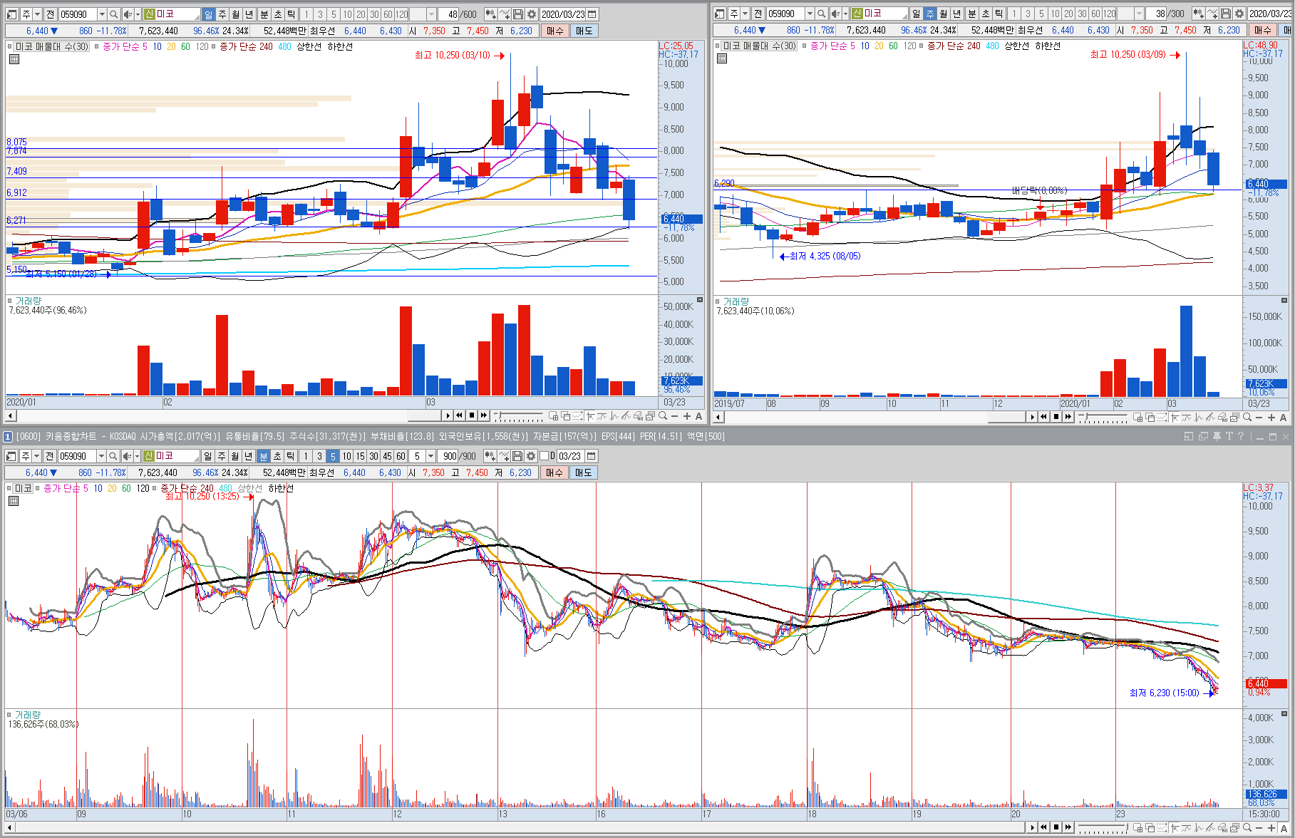Click the save disk icon in daily chart toolbar
The image size is (1295, 838).
[518, 14]
